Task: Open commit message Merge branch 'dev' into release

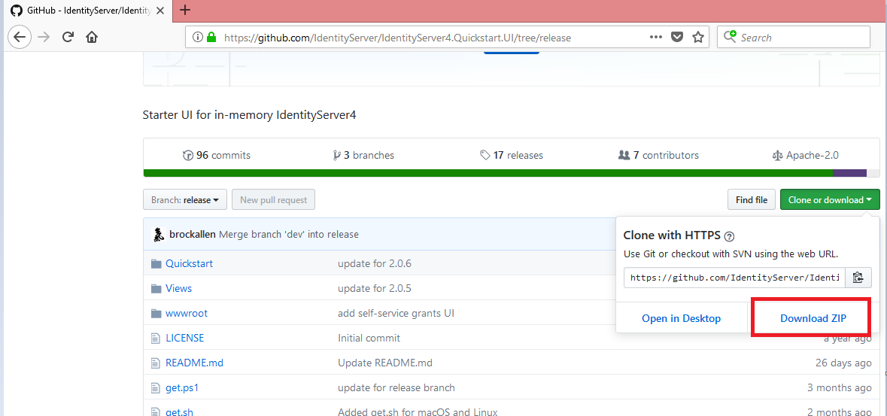Action: coord(288,234)
